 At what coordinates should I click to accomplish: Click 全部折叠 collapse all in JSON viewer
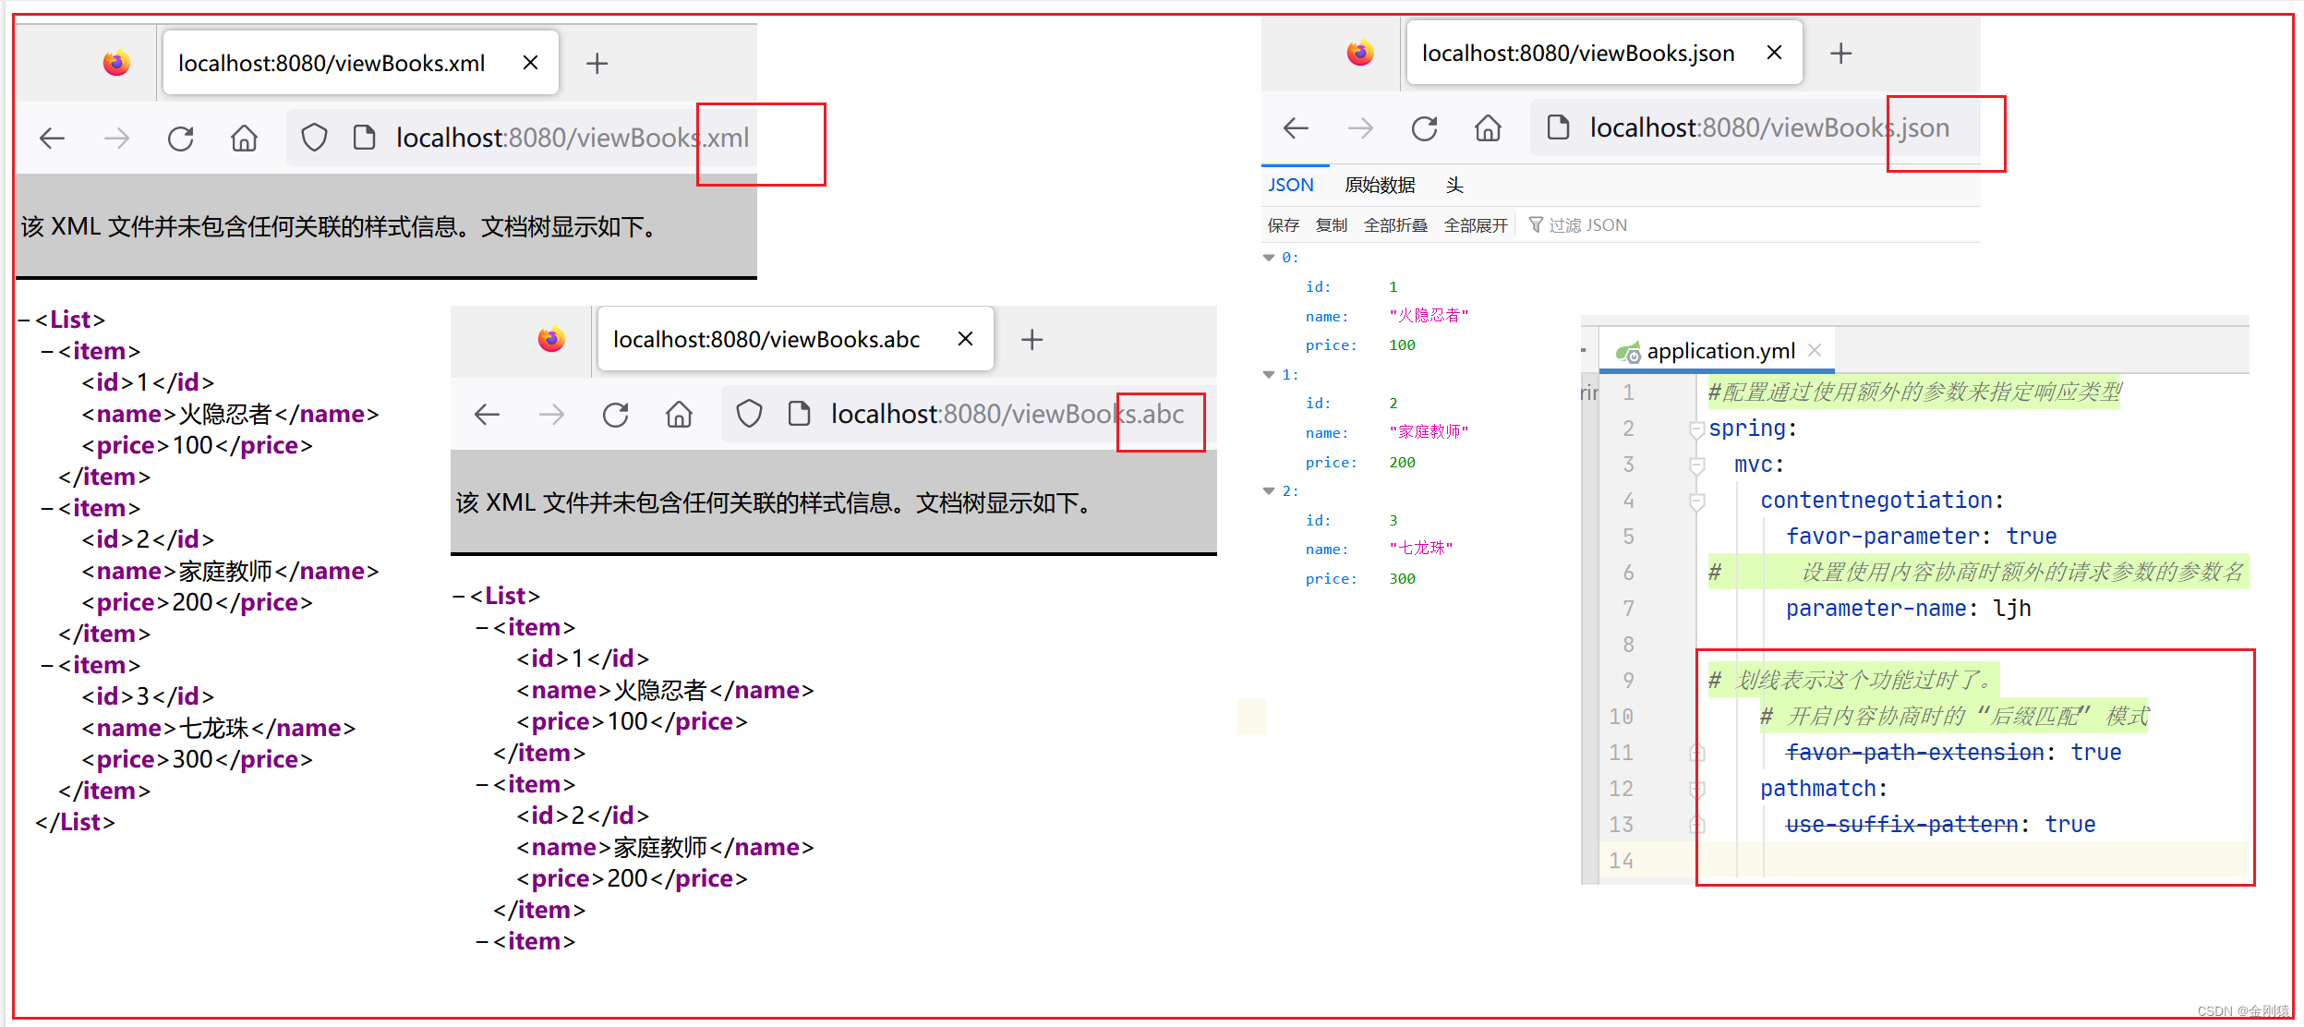tap(1395, 225)
